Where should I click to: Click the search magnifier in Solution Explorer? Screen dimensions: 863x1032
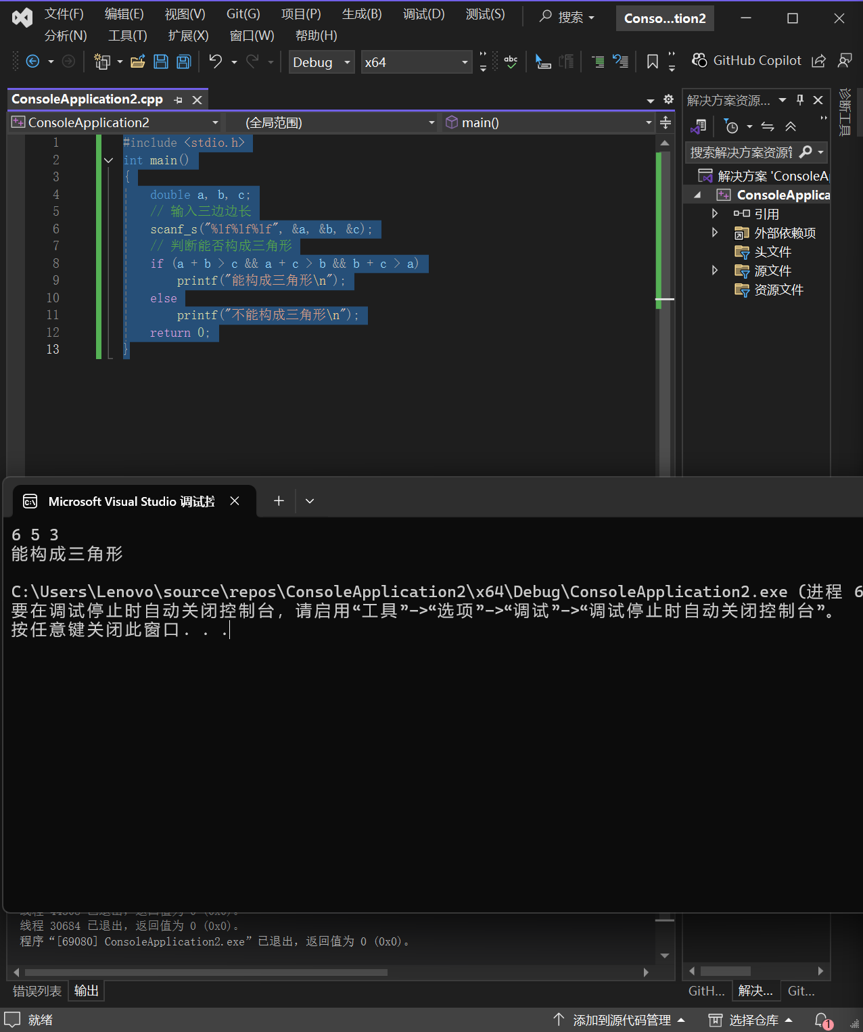806,152
